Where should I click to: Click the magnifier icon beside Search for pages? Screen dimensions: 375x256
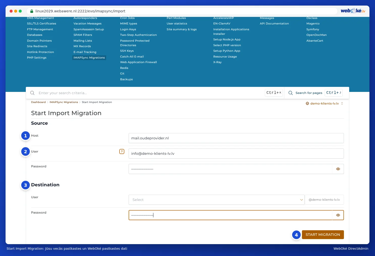[x=291, y=93]
